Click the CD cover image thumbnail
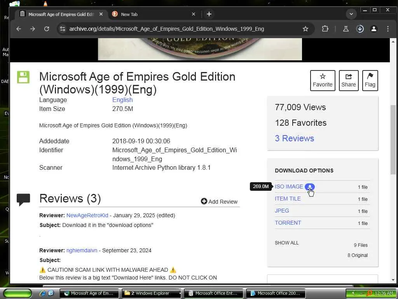Viewport: 398px width, 299px height. pyautogui.click(x=200, y=49)
